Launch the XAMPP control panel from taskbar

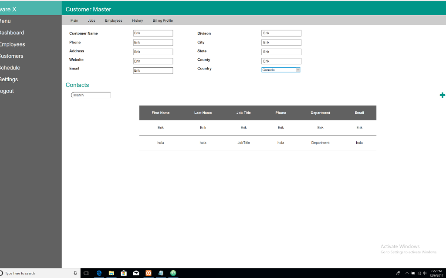click(148, 273)
